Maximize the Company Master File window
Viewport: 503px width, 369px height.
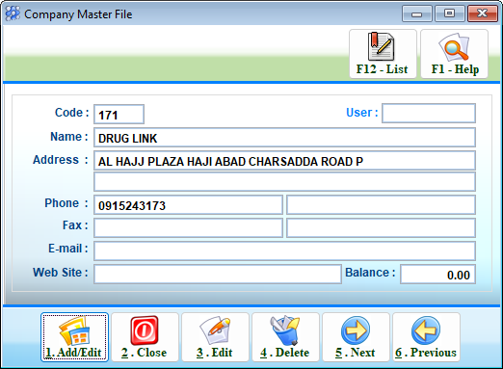coord(449,13)
